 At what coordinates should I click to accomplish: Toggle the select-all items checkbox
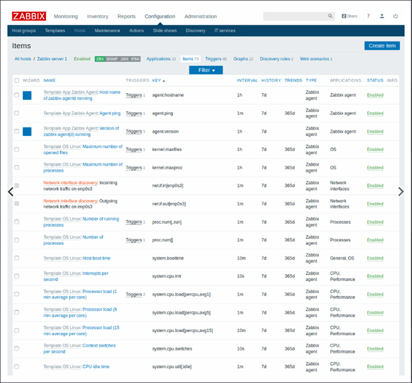click(17, 80)
